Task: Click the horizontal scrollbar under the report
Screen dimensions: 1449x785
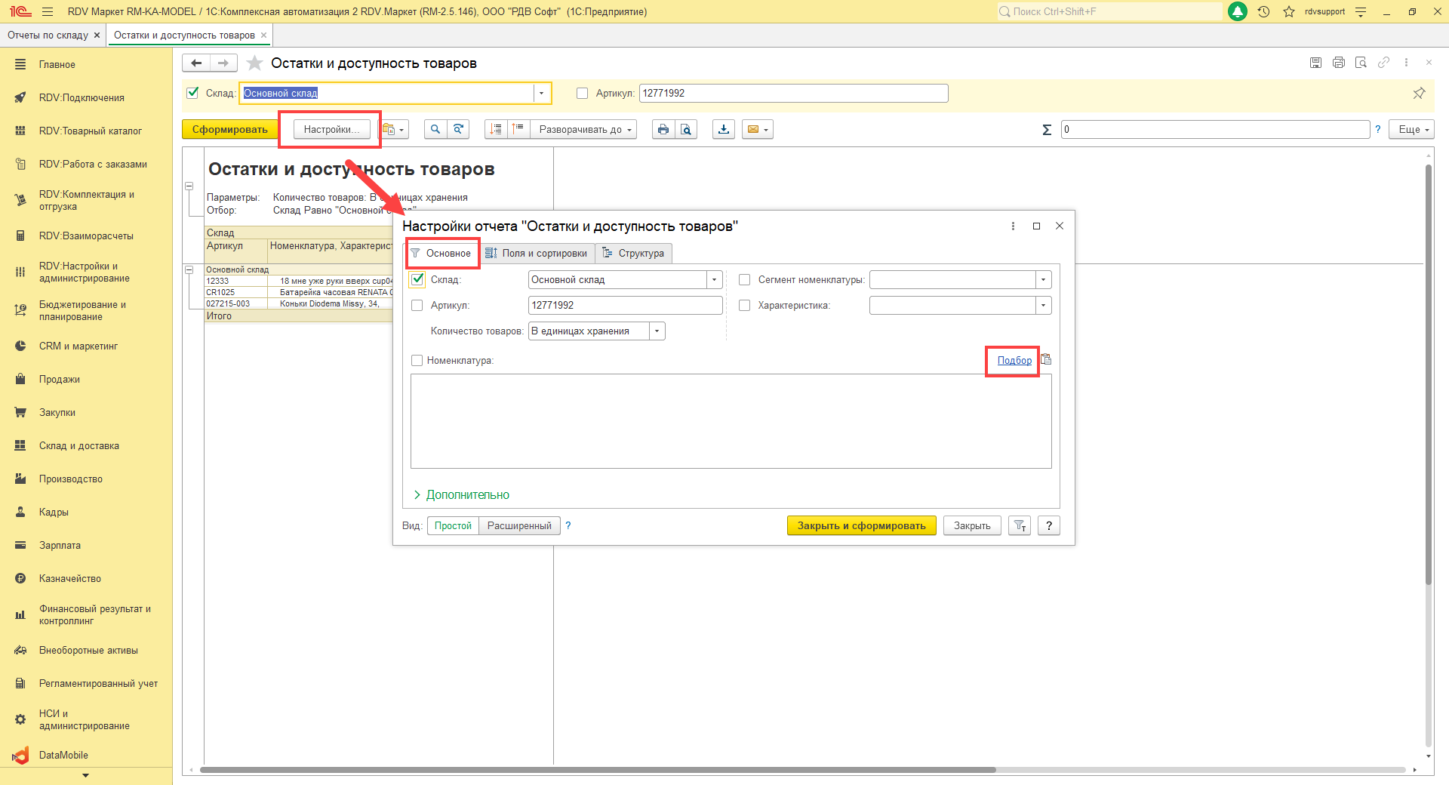Action: [x=596, y=770]
